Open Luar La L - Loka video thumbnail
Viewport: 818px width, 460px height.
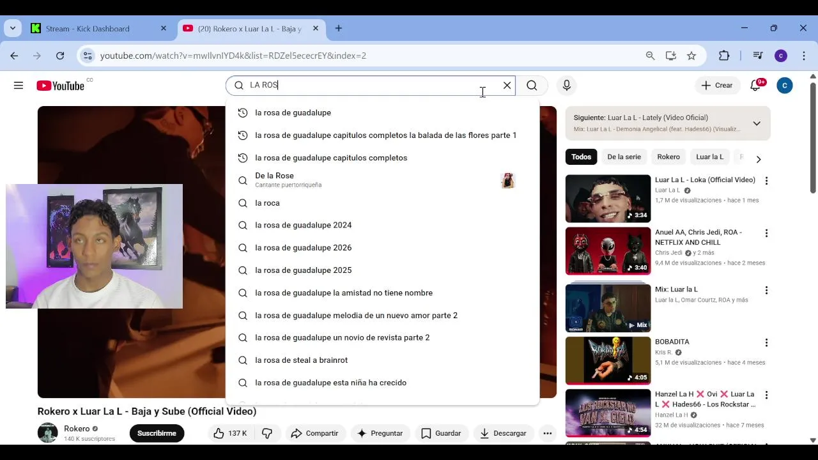[608, 199]
